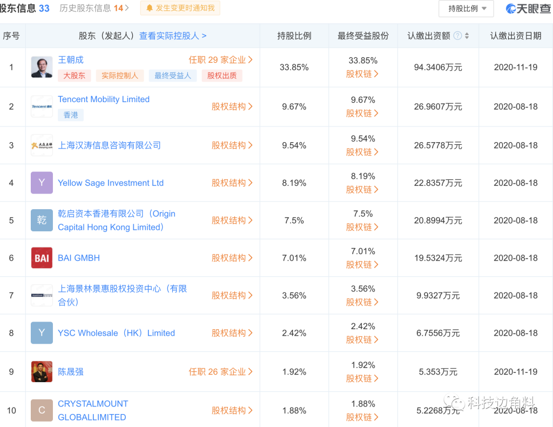553x427 pixels.
Task: Open 股权结构 for 乾启资本香港有限公司
Action: point(232,220)
